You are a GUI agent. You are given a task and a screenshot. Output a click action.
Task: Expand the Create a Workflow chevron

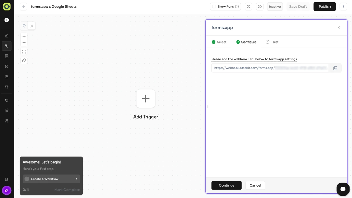[76, 179]
